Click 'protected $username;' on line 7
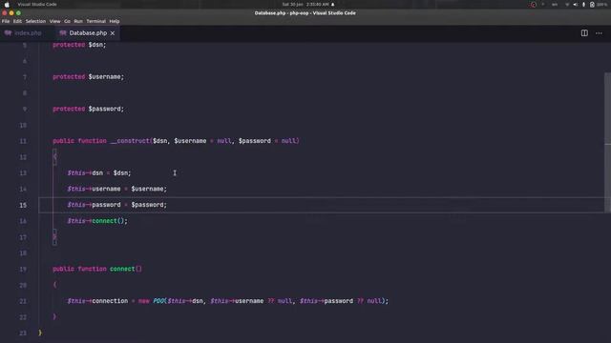The image size is (611, 343). [89, 77]
